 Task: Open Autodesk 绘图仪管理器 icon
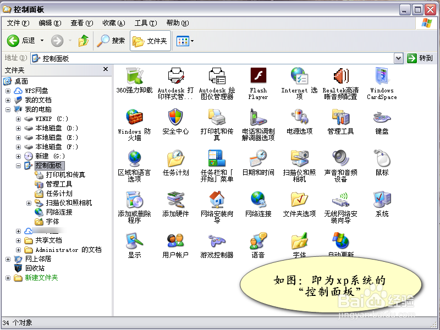click(x=217, y=76)
